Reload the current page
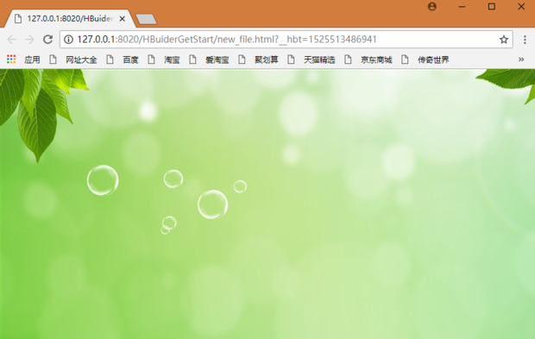This screenshot has width=535, height=339. click(47, 39)
